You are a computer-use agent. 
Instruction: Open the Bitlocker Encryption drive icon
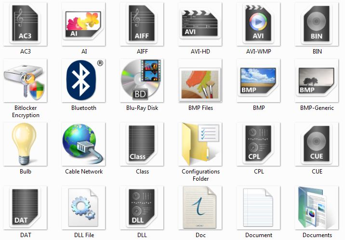point(25,80)
